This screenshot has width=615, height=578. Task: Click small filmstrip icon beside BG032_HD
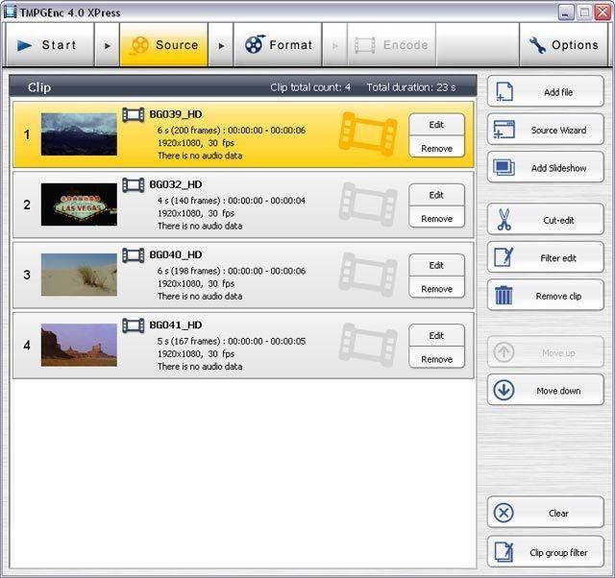[x=134, y=185]
